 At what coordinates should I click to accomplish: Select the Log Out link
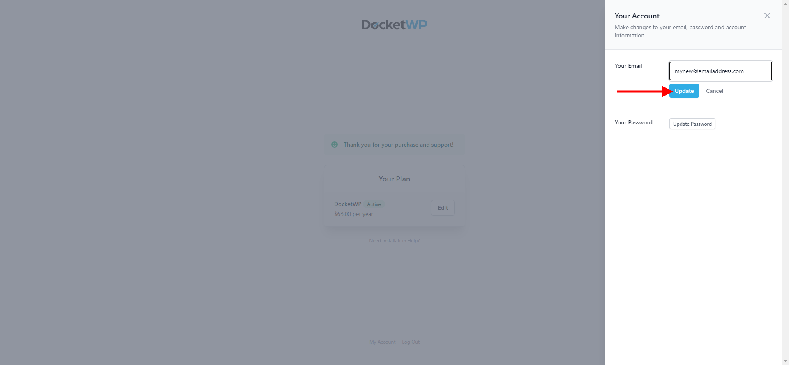pos(411,342)
